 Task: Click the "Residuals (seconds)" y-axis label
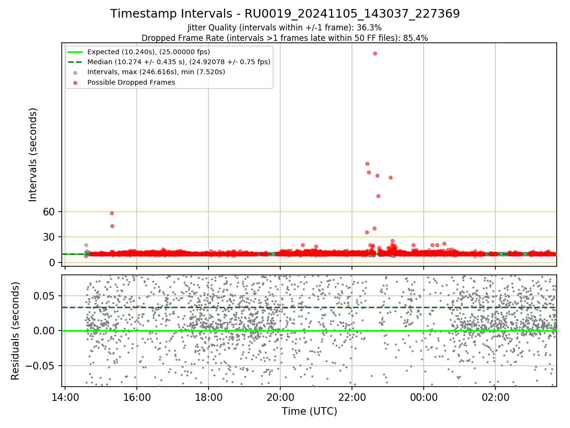pos(15,331)
